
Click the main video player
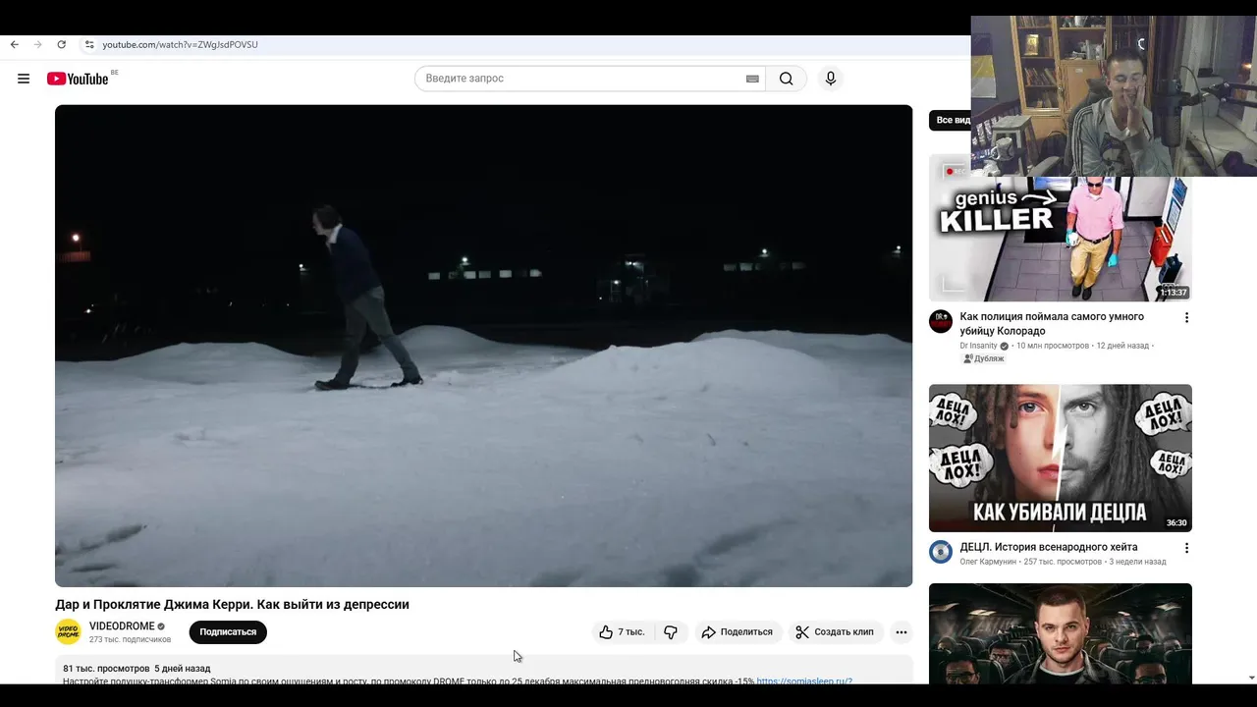(x=483, y=346)
